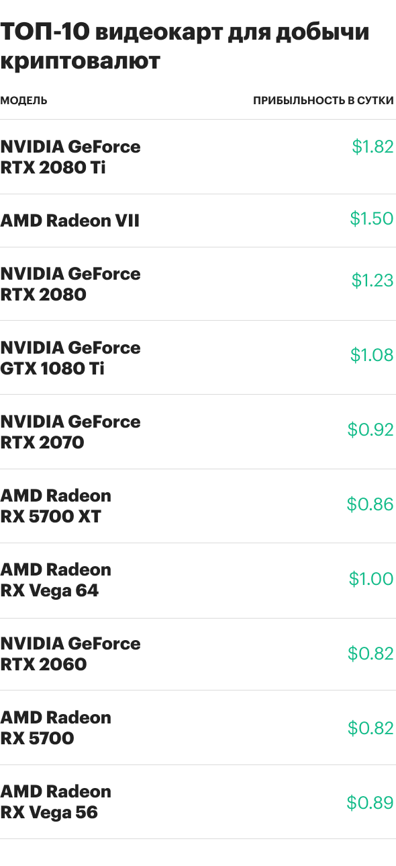The height and width of the screenshot is (866, 396).
Task: Click the $1.82 profitability value
Action: click(373, 147)
